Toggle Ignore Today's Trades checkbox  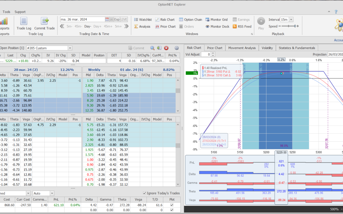(145, 193)
